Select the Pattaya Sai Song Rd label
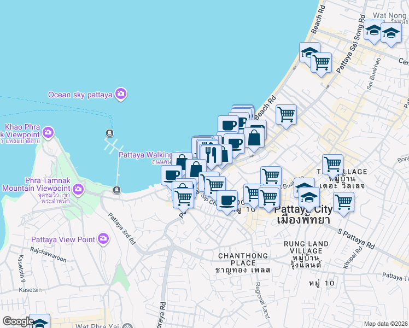 [351, 44]
